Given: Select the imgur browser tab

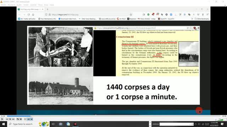Looking at the screenshot, I should tap(31, 10).
